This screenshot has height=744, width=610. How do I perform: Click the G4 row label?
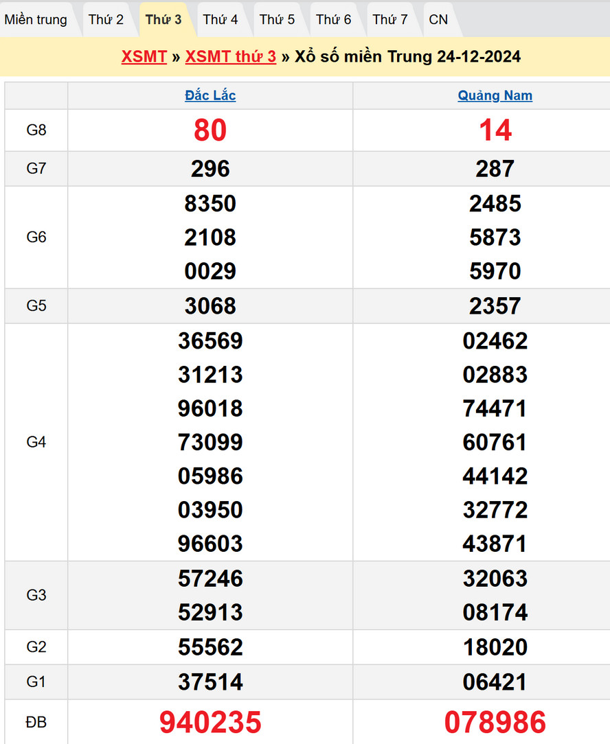36,442
